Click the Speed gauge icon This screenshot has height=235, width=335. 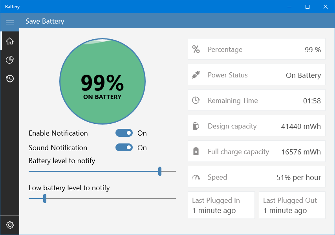(196, 177)
